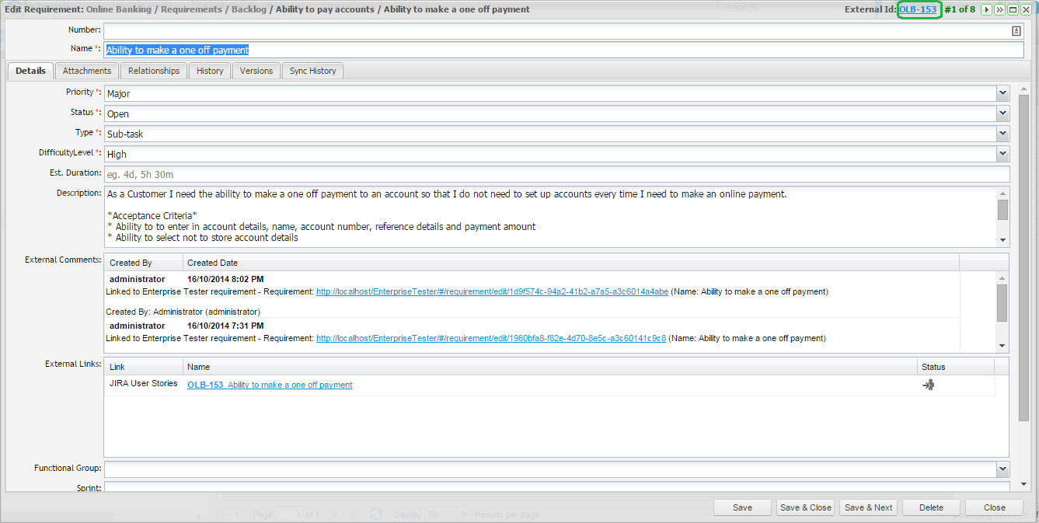Click the sync status icon for OLB-153
The height and width of the screenshot is (523, 1039).
click(928, 385)
